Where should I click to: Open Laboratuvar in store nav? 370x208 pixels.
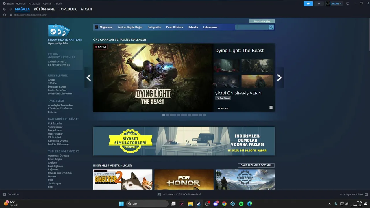(210, 27)
